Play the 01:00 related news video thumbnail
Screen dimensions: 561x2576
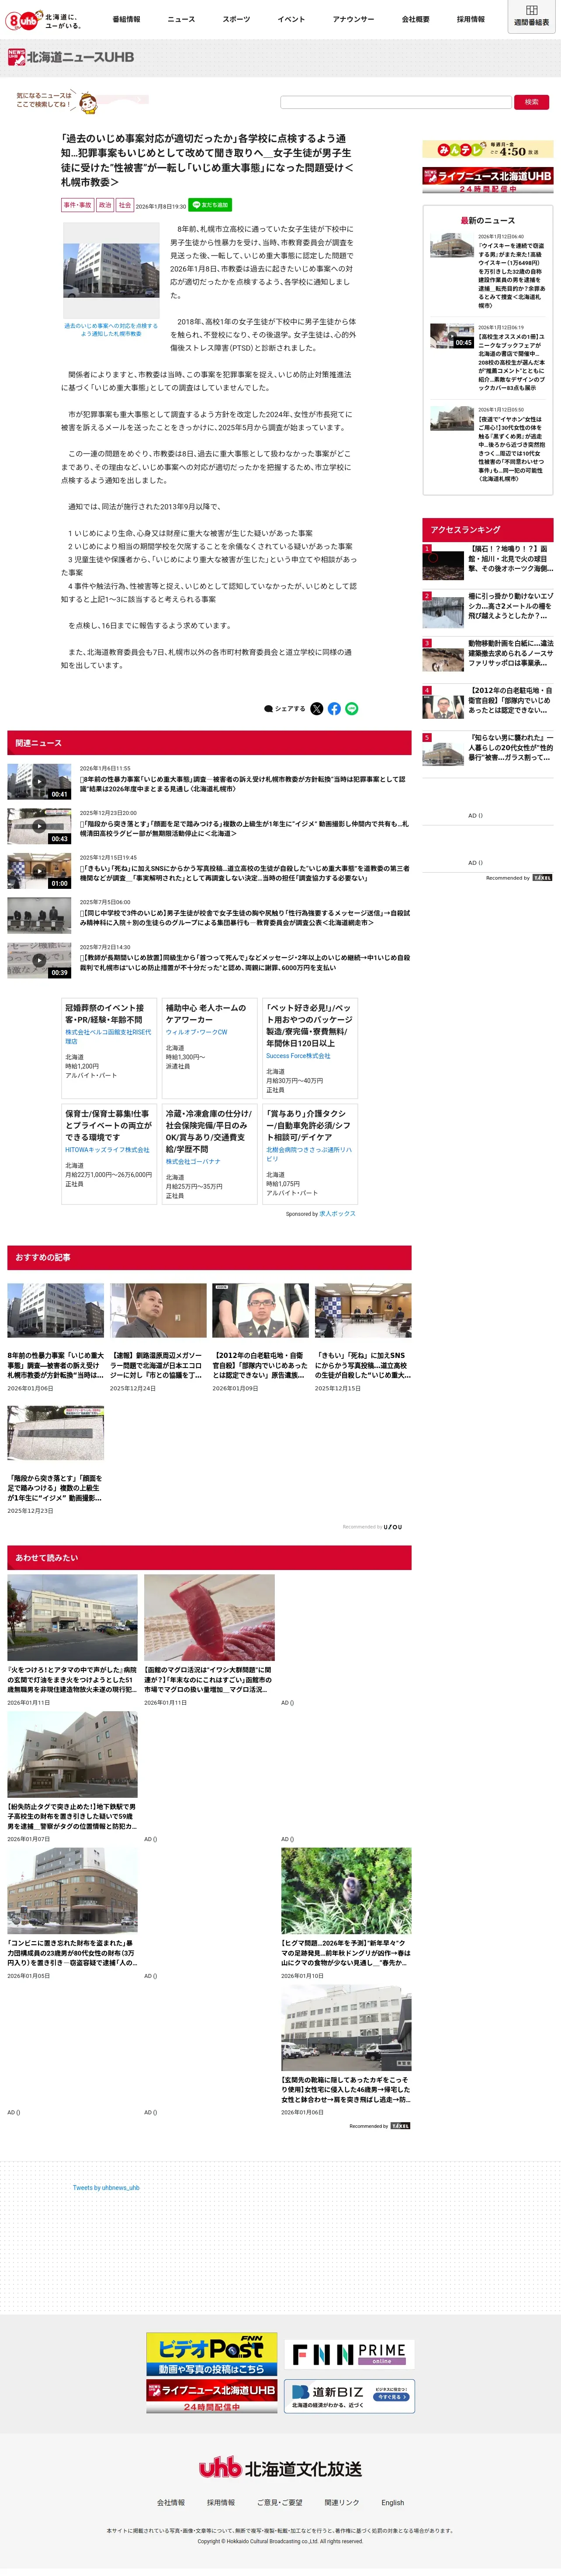[x=39, y=871]
